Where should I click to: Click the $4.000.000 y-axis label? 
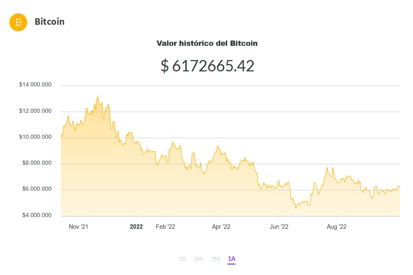pyautogui.click(x=37, y=215)
